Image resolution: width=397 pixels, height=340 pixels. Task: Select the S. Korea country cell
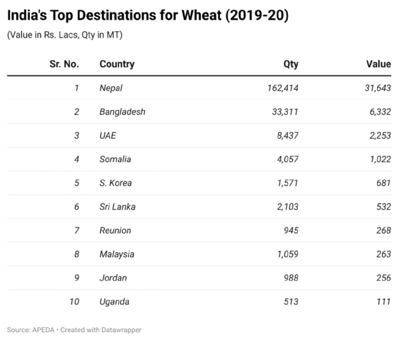[x=116, y=183]
